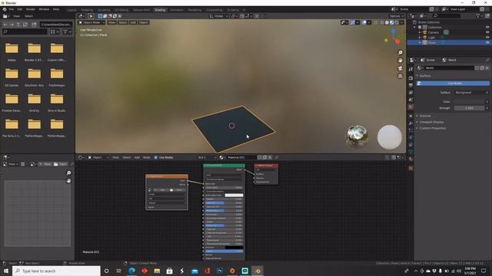The width and height of the screenshot is (492, 276).
Task: Hide the Collection via its eye icon
Action: click(487, 28)
